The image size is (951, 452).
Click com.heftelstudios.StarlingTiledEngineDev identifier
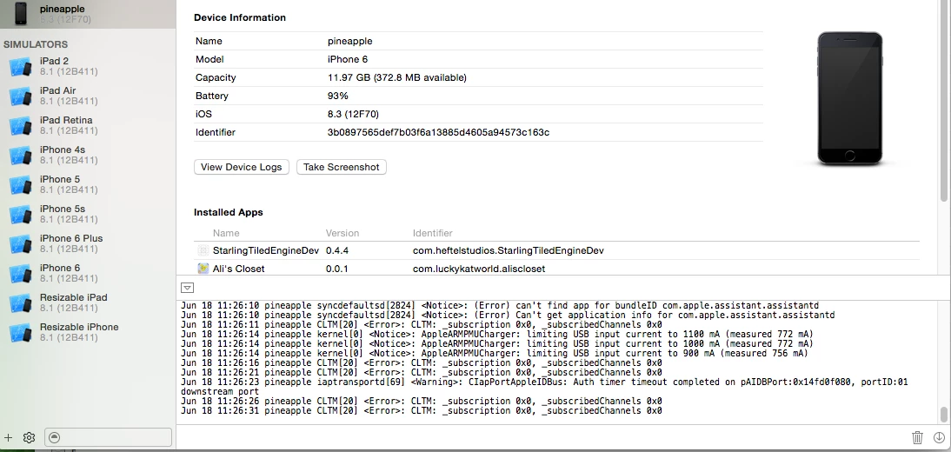tap(509, 250)
